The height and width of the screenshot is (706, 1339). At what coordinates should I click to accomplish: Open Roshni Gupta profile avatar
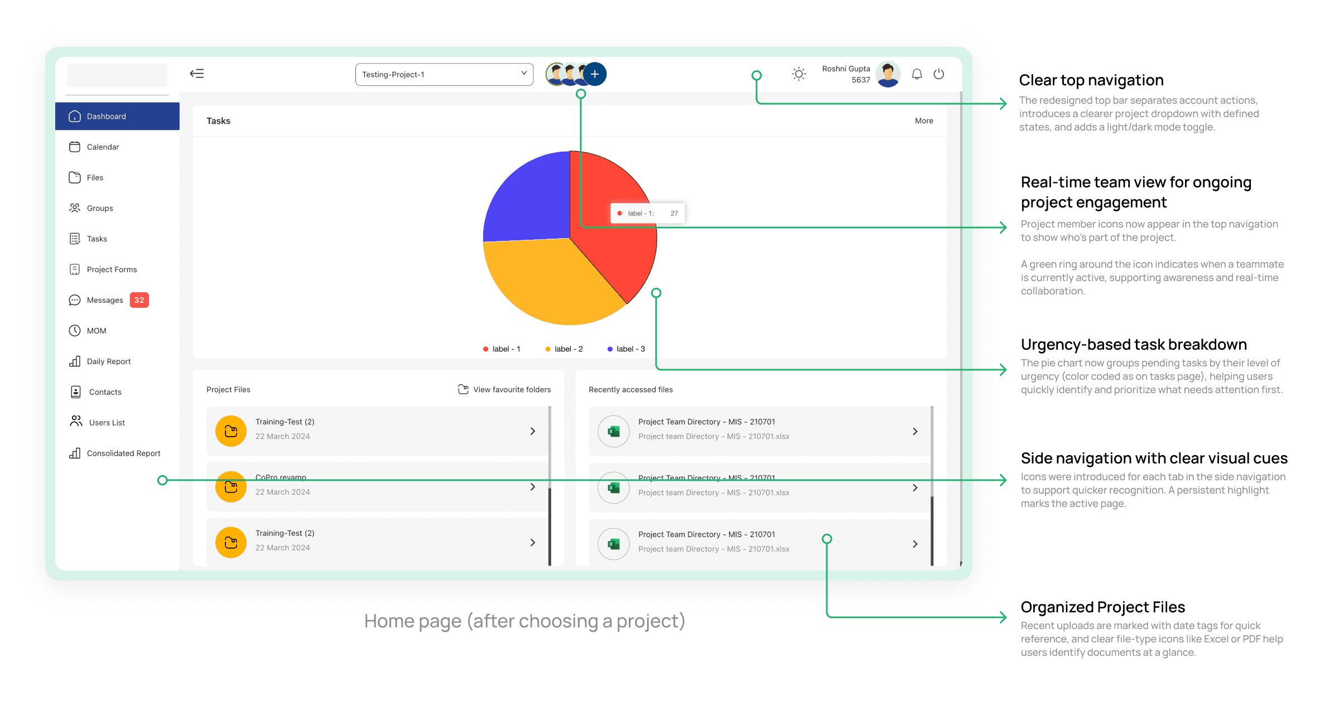(888, 74)
